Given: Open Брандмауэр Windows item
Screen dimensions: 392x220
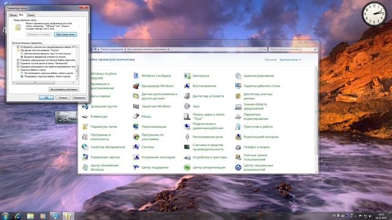Looking at the screenshot, I should click(x=153, y=86).
